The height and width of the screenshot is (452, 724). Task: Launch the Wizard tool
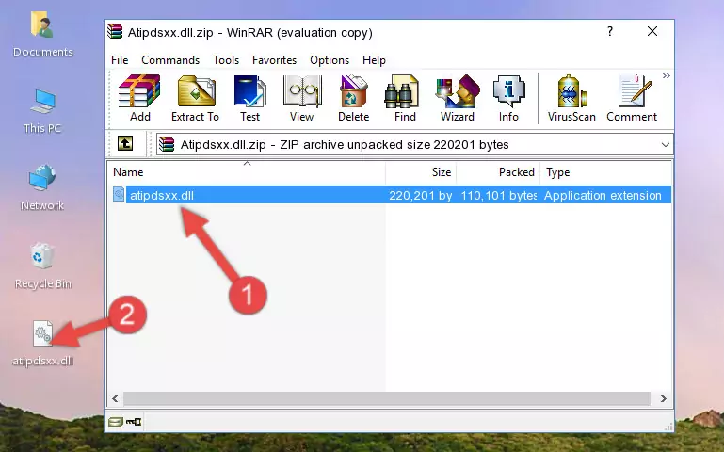458,98
